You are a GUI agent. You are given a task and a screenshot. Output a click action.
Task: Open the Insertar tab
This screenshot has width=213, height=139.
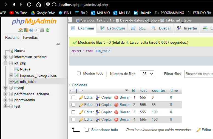(187, 28)
